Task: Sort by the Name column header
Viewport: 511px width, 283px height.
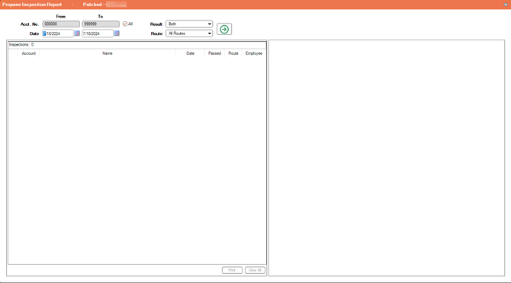Action: [108, 53]
